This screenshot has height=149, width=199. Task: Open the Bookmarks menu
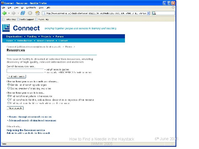(31, 8)
